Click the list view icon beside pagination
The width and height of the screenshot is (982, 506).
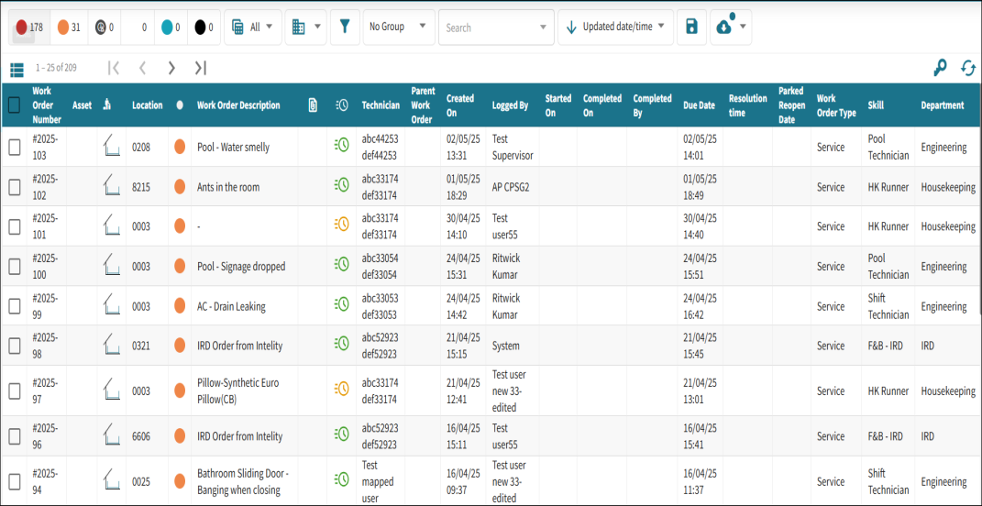[17, 68]
